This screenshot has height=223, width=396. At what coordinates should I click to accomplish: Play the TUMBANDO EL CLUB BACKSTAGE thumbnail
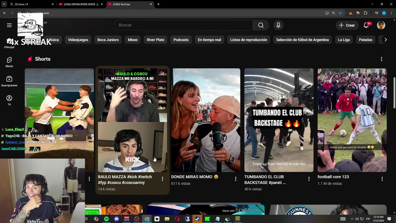tap(279, 120)
